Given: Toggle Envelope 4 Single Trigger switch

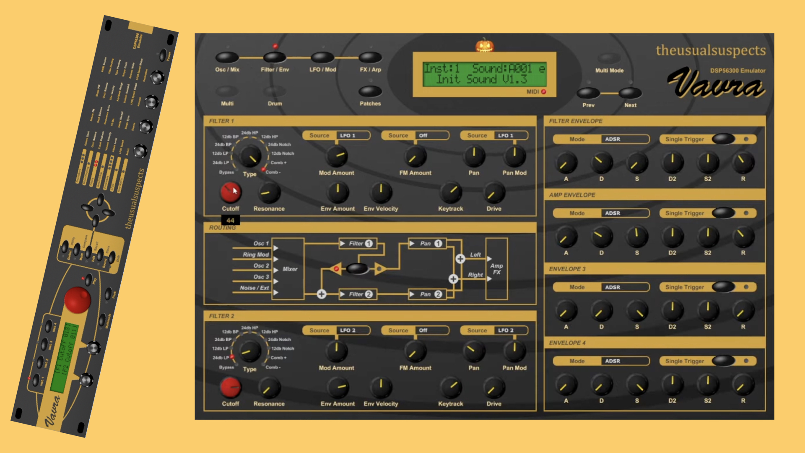Looking at the screenshot, I should 723,361.
